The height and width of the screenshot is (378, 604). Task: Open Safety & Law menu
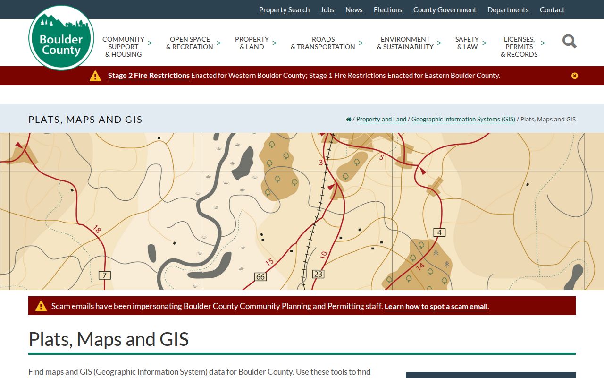coord(467,43)
